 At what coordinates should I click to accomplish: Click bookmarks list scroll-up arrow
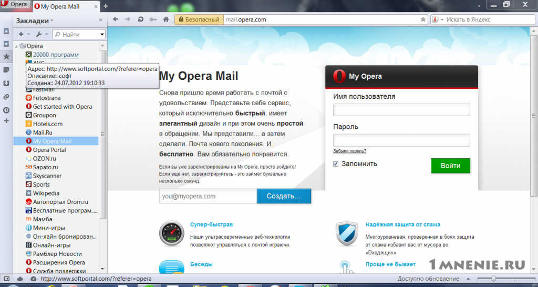(x=102, y=46)
